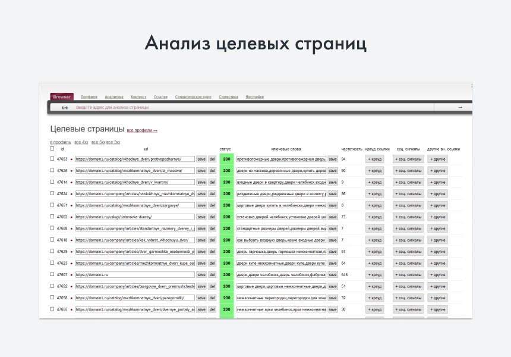Viewport: 511px width, 357px height.
Task: Click the 'в профиль' link
Action: 60,142
